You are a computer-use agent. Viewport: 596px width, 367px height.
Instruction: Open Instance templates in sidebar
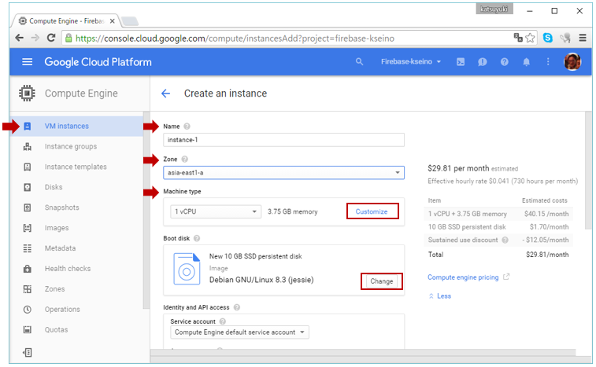click(76, 167)
